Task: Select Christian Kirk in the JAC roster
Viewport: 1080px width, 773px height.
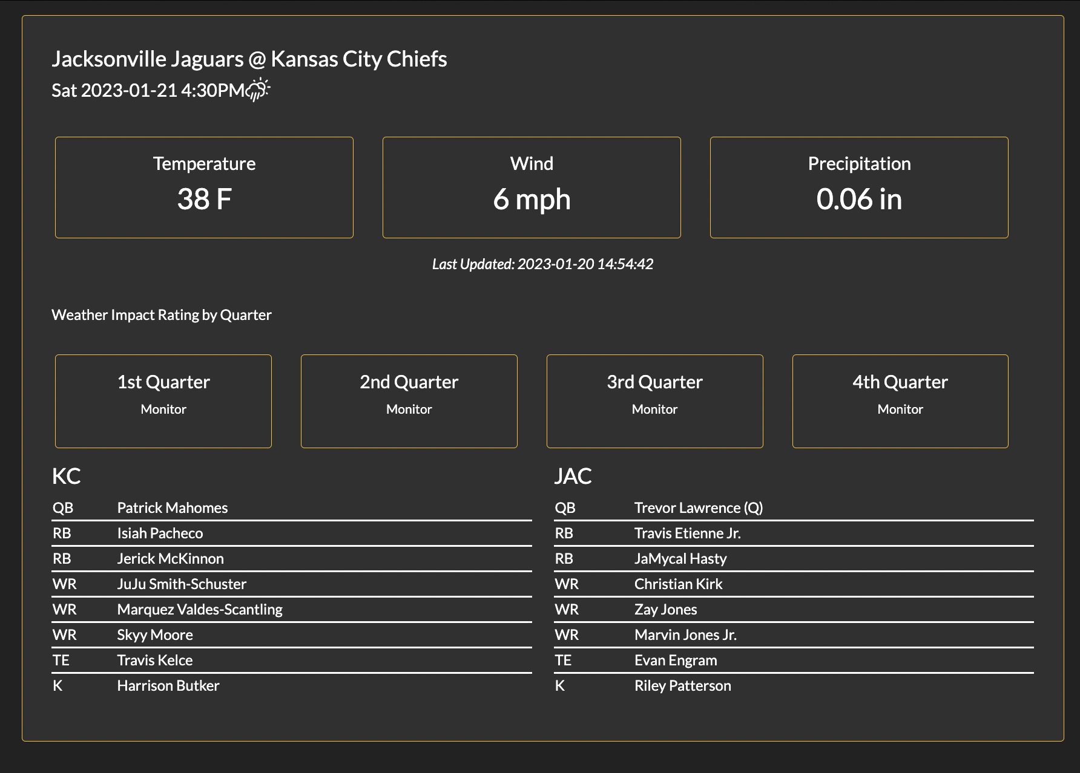Action: [679, 584]
